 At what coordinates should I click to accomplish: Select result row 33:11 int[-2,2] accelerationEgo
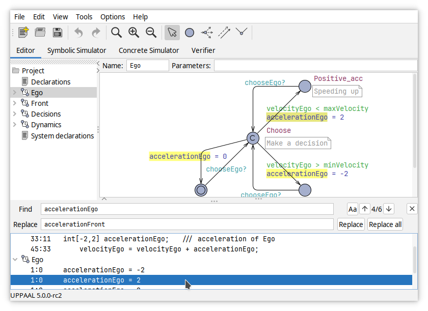pos(211,239)
